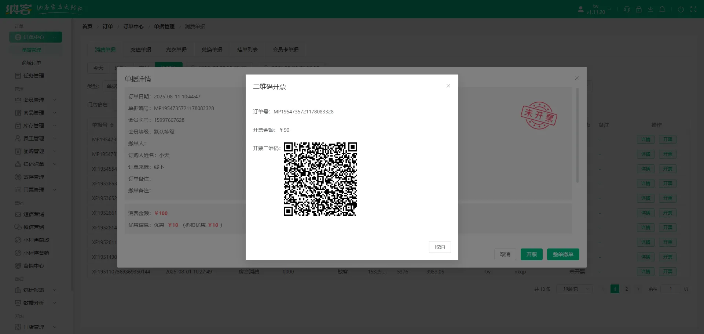Click the headset customer-support icon
This screenshot has width=704, height=334.
coord(627,9)
